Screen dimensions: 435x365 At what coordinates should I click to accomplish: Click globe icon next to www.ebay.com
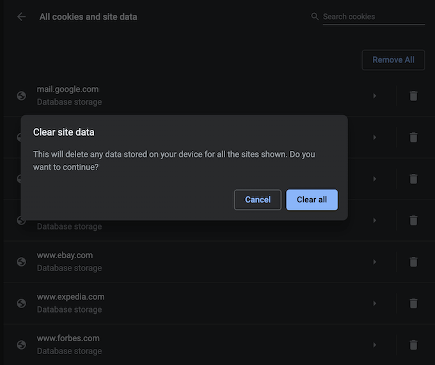click(x=22, y=262)
